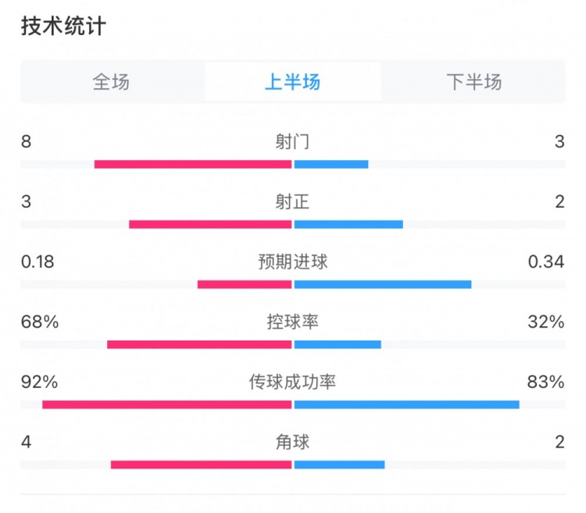Image resolution: width=586 pixels, height=513 pixels.
Task: Select the 角球 stat label
Action: 292,442
